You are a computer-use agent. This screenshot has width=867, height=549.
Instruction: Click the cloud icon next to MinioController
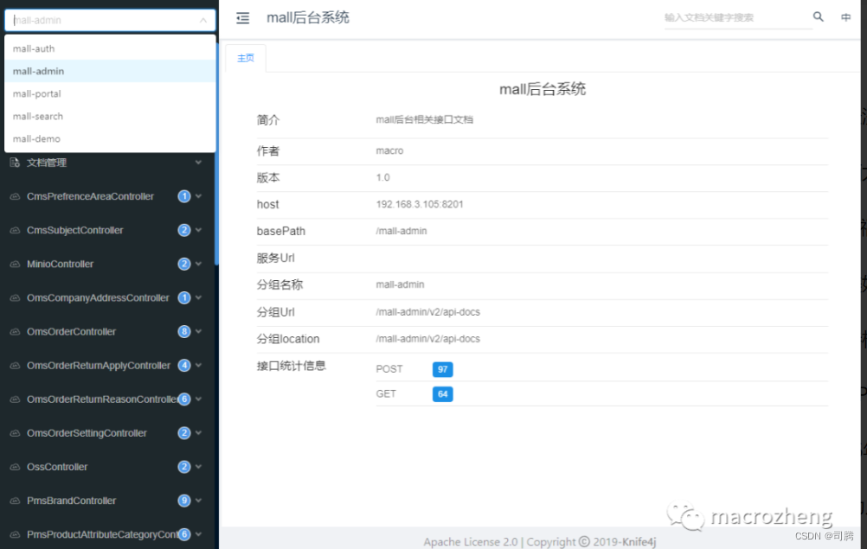coord(13,264)
